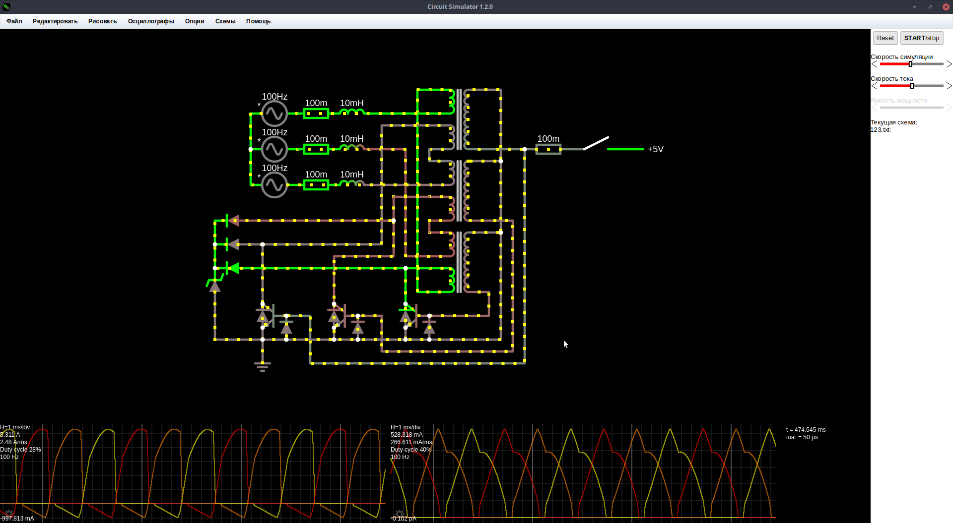This screenshot has width=953, height=523.
Task: Select the topmost transformer
Action: point(459,119)
